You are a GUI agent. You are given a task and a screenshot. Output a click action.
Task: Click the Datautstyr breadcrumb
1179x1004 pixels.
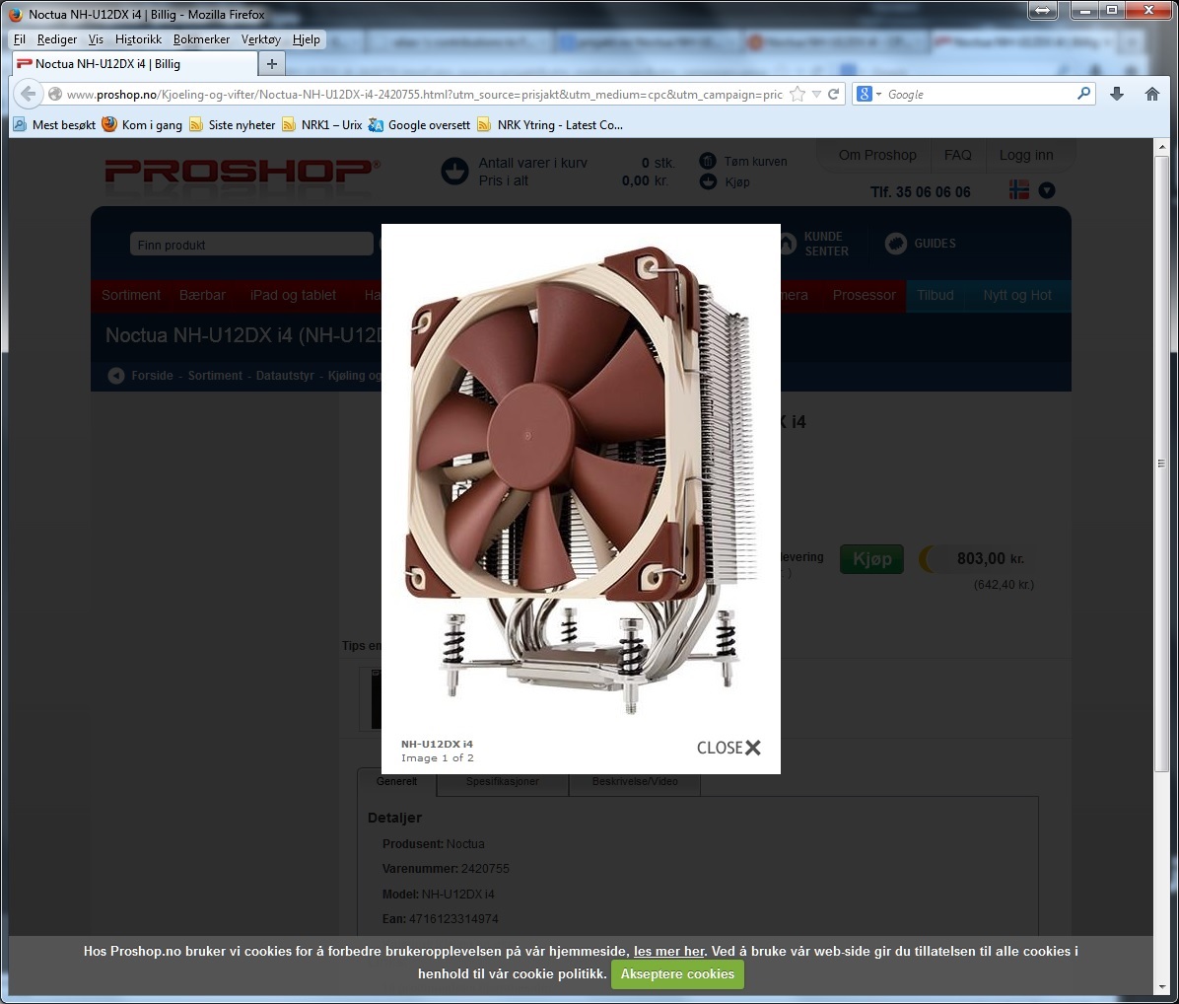pos(284,376)
